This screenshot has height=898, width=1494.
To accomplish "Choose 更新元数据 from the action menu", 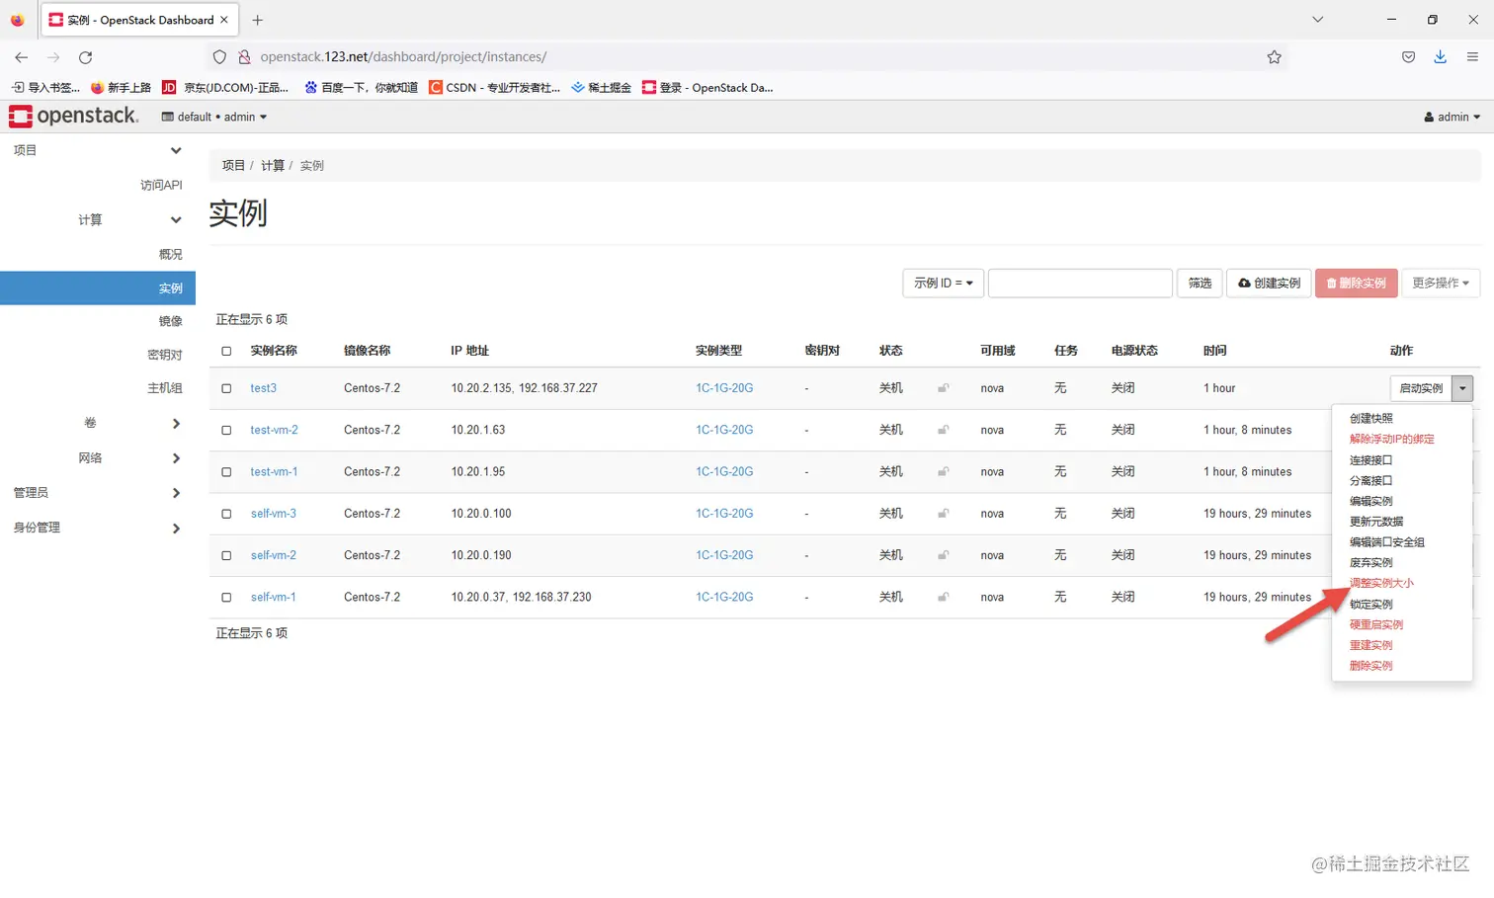I will tap(1376, 522).
